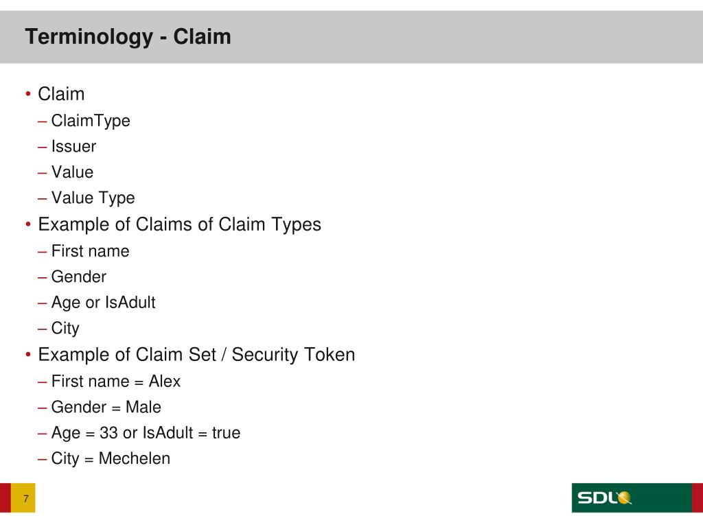Click the gray title banner background

448,37
